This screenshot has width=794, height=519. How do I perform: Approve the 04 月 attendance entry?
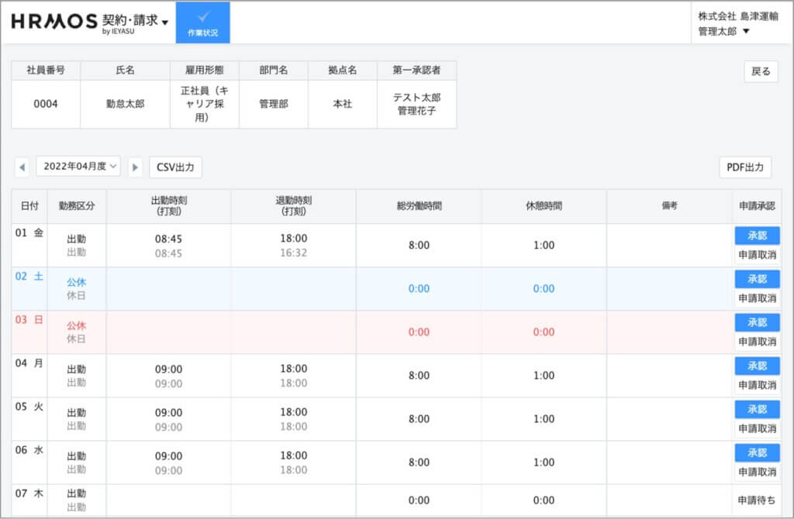tap(757, 366)
